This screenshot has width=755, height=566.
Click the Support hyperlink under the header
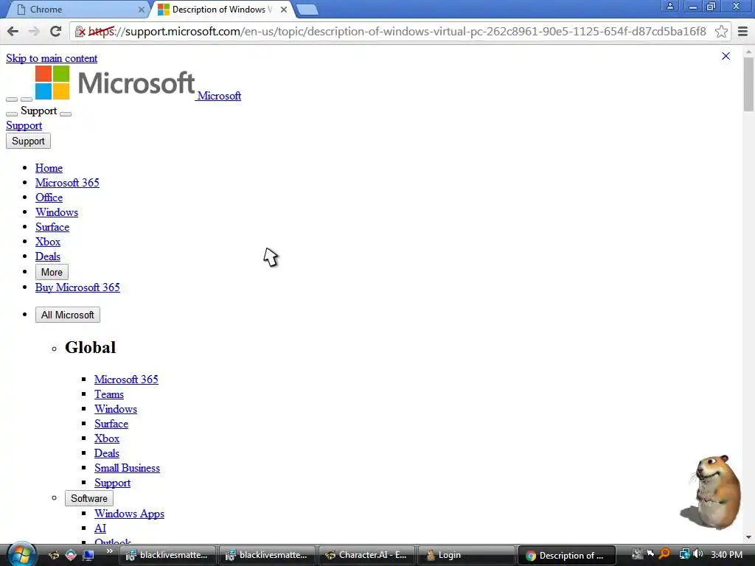pos(24,125)
